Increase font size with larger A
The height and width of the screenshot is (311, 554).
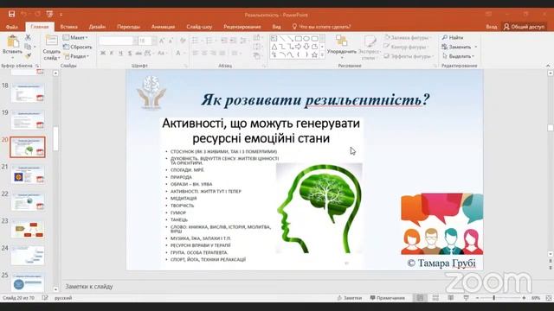point(162,41)
